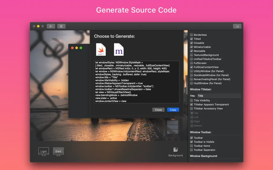This screenshot has height=170, width=273.
Task: Click the 'Window Titlebar:' section header
Action: click(x=200, y=89)
